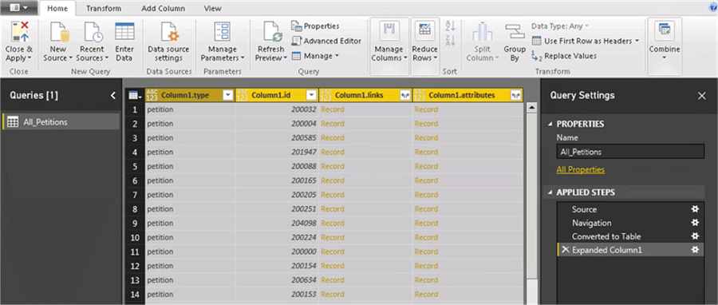Click the Manage Parameters icon
718x305 pixels.
(x=222, y=32)
